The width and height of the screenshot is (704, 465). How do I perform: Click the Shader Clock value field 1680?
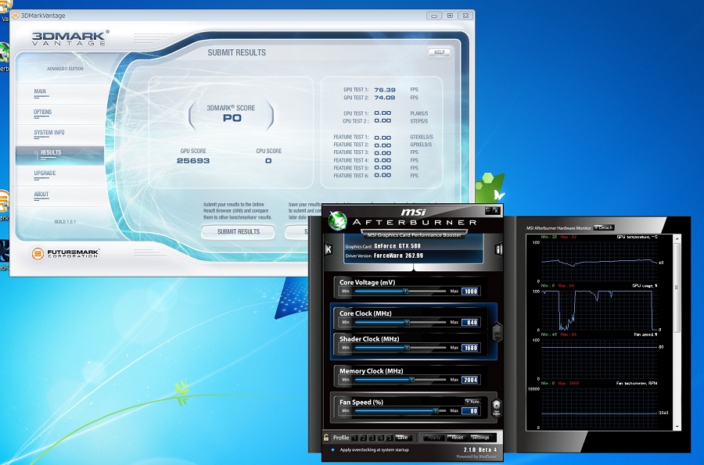pos(471,348)
